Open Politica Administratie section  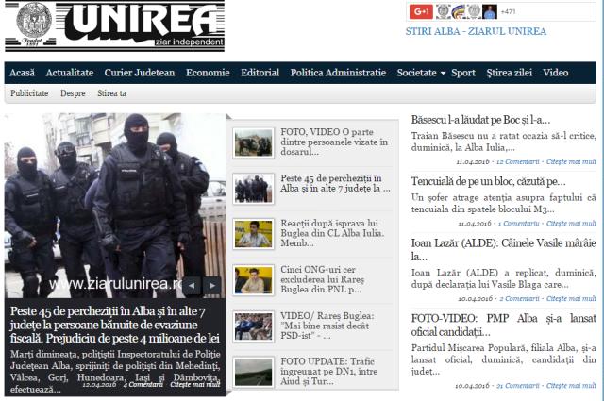point(338,73)
